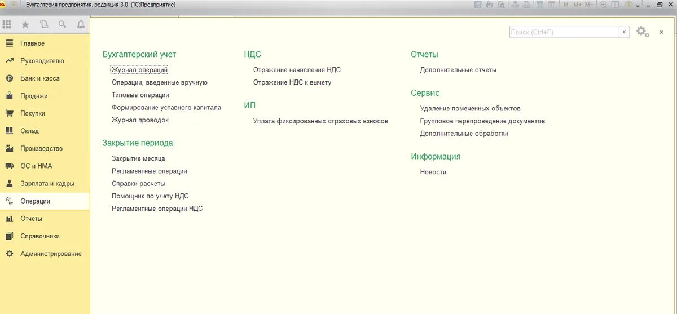Select the Операции section
Viewport: 677px width, 314px height.
pos(45,201)
